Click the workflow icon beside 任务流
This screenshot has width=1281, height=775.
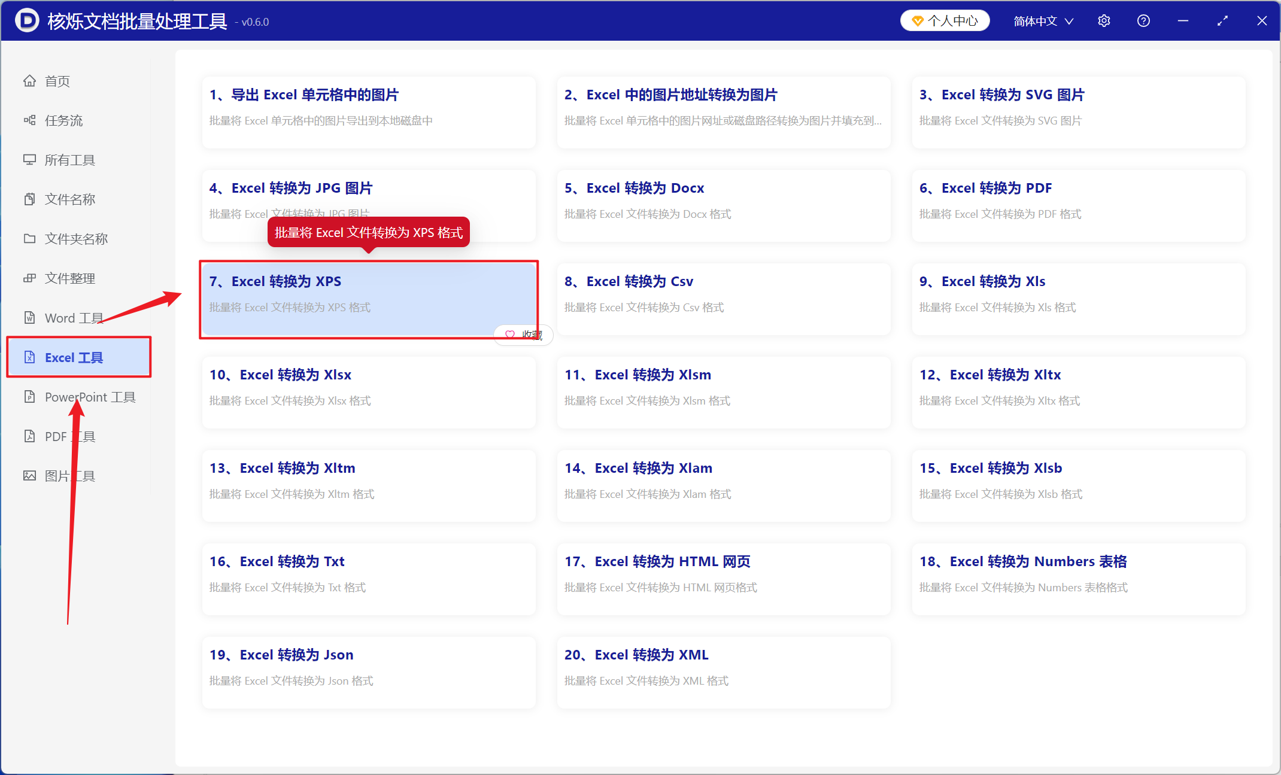click(x=29, y=120)
